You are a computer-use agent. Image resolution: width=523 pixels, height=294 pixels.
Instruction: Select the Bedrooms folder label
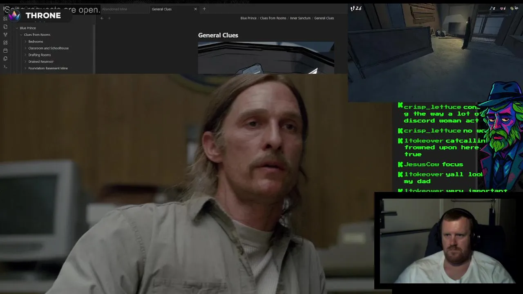point(36,42)
